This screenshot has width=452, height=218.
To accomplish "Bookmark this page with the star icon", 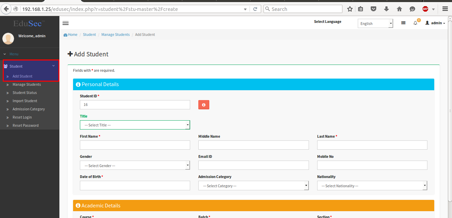I will click(350, 9).
